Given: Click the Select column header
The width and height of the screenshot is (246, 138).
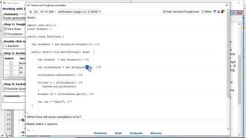Looking at the screenshot, I should click(9, 58).
